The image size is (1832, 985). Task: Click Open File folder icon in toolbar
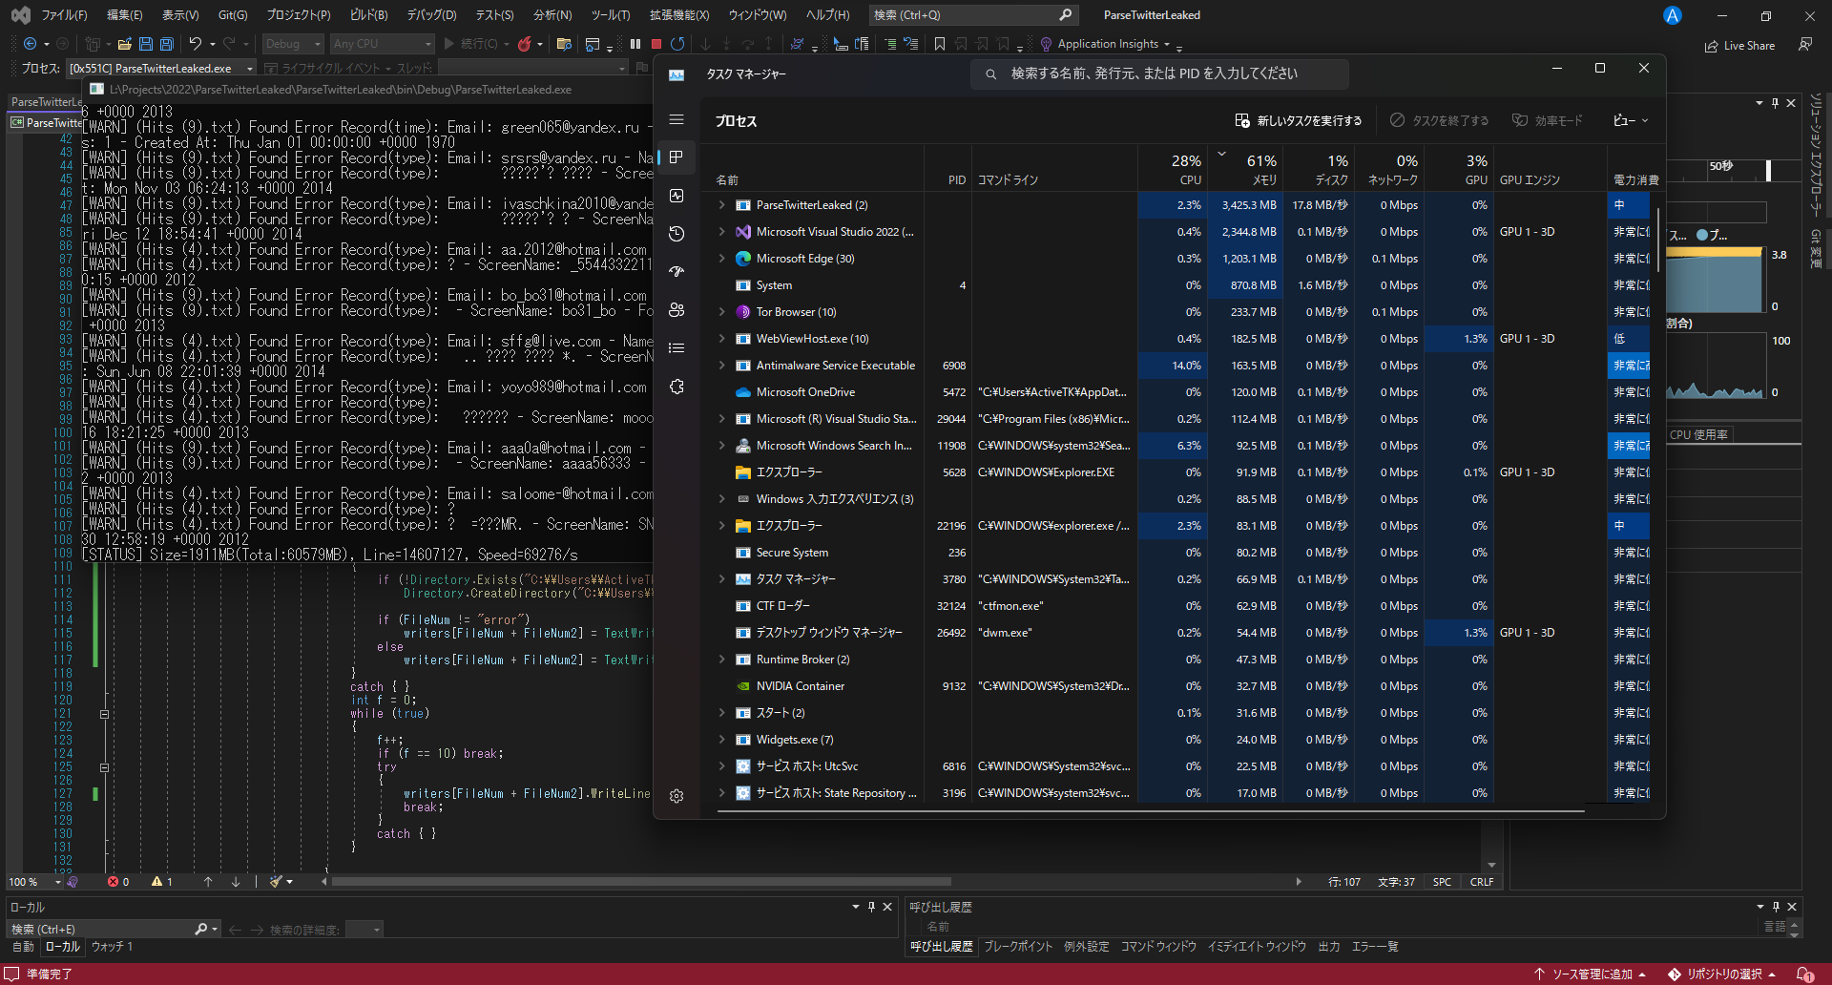coord(124,44)
